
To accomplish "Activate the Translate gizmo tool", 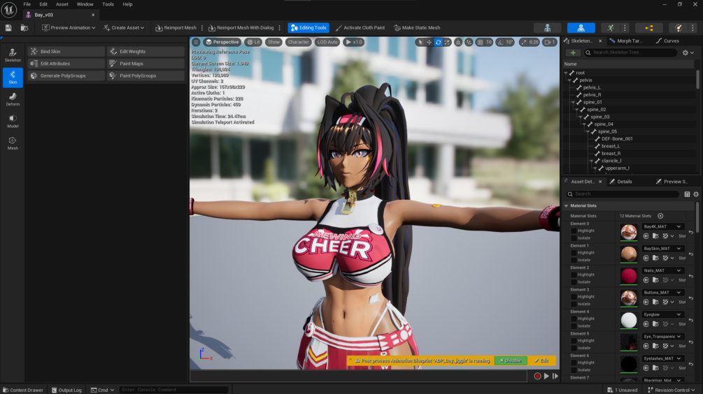I will tap(429, 42).
